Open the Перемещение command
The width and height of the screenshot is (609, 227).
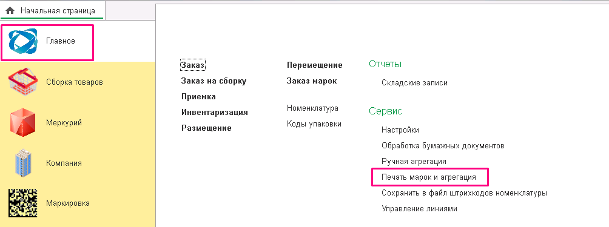[x=315, y=65]
